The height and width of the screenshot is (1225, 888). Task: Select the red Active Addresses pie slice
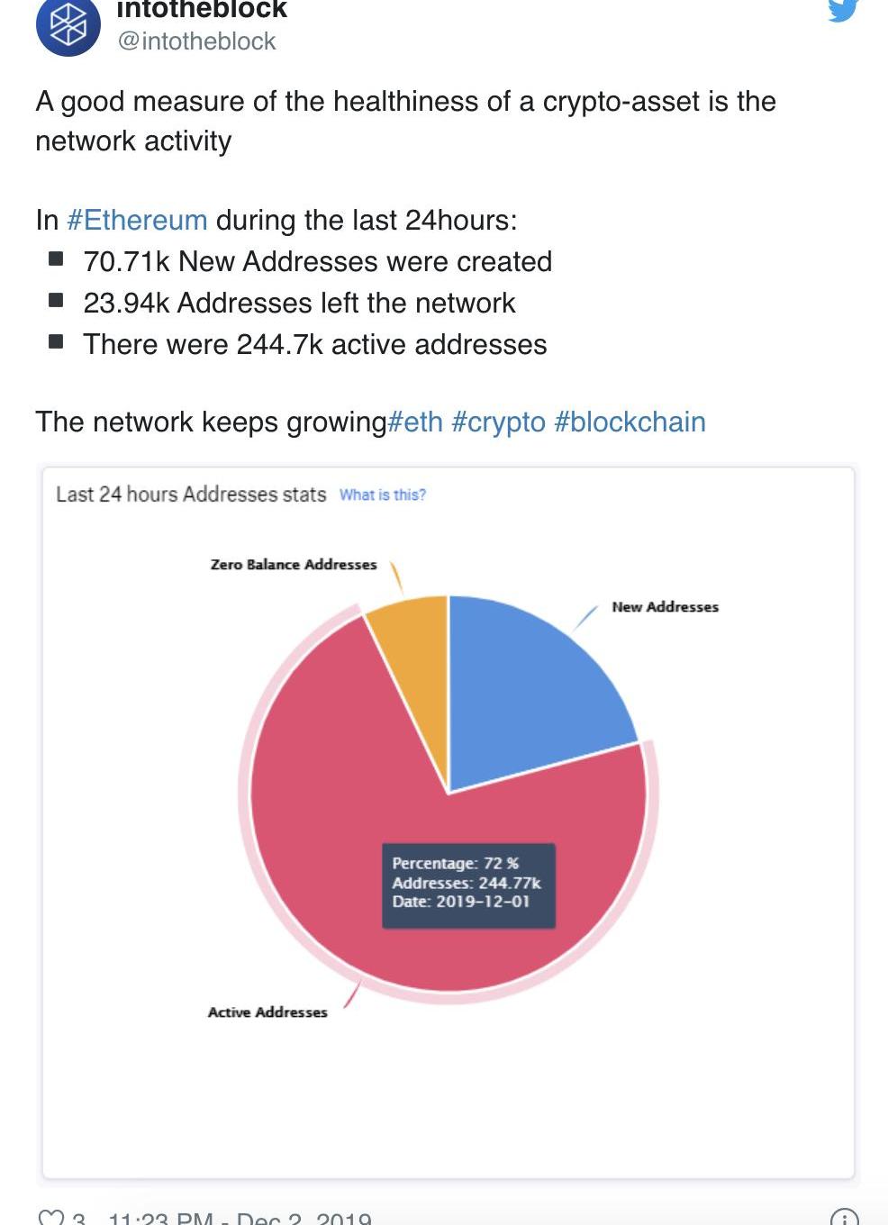pos(360,811)
